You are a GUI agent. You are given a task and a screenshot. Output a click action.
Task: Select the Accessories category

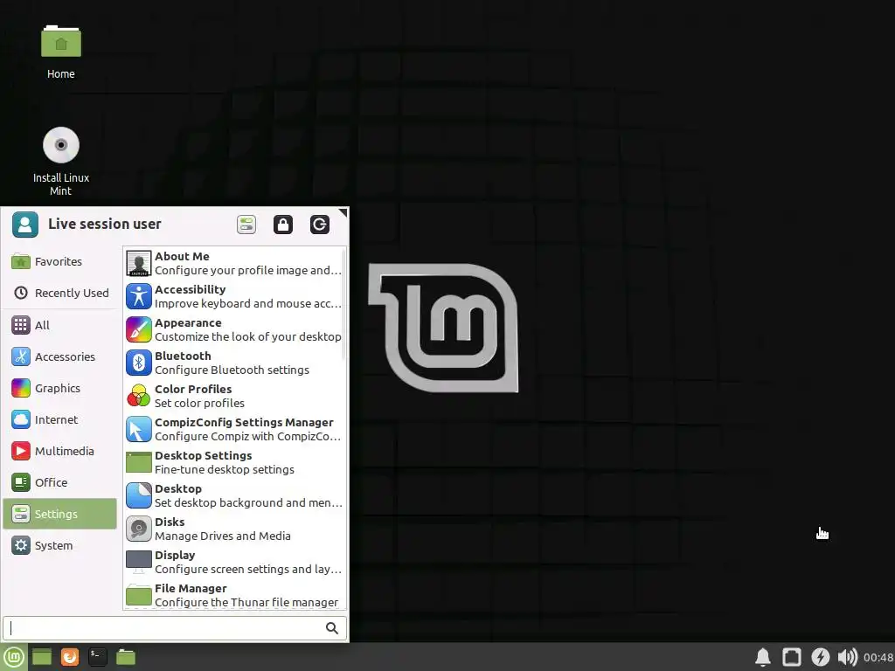point(60,356)
